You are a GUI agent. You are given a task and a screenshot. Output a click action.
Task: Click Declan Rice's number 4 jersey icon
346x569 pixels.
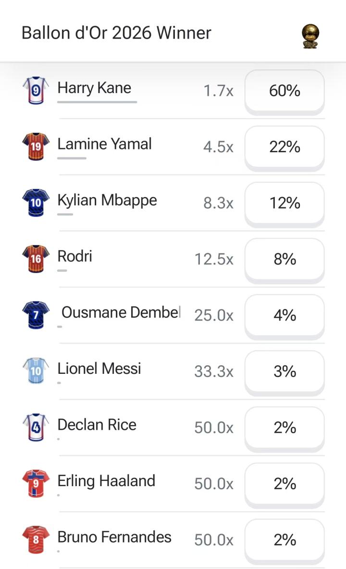coord(36,427)
